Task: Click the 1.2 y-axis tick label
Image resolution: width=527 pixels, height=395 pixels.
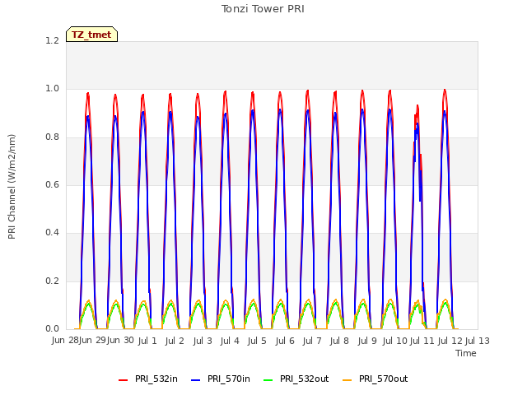Action: point(52,40)
